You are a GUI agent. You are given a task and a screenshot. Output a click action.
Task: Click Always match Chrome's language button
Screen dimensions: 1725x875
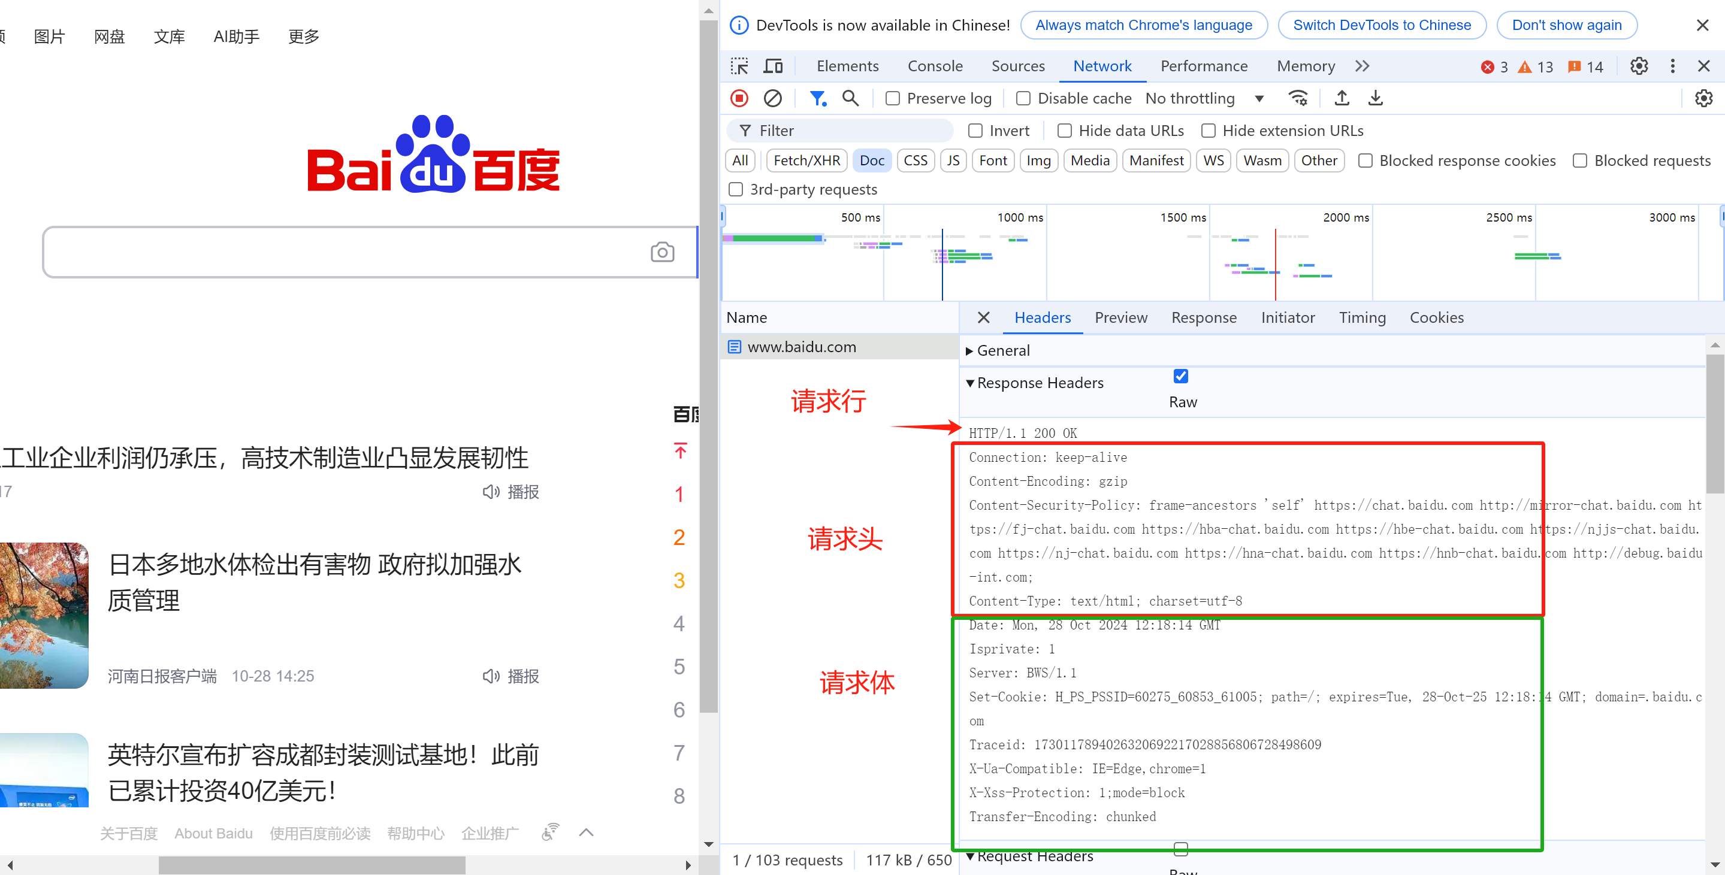pyautogui.click(x=1144, y=25)
